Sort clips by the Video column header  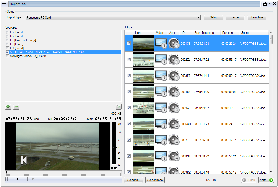tap(161, 33)
